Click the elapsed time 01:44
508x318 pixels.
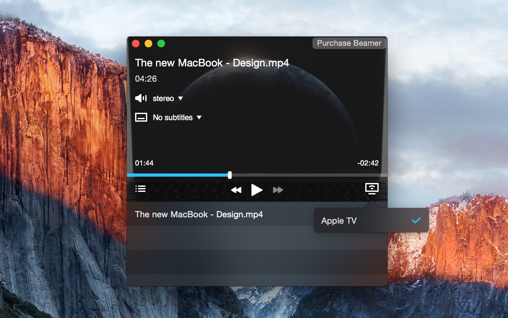coord(144,163)
